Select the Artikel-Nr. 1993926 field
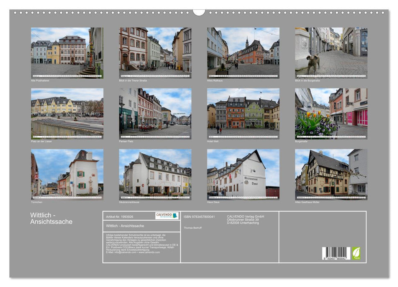Screen dimensions: 398x287 [x=120, y=217]
